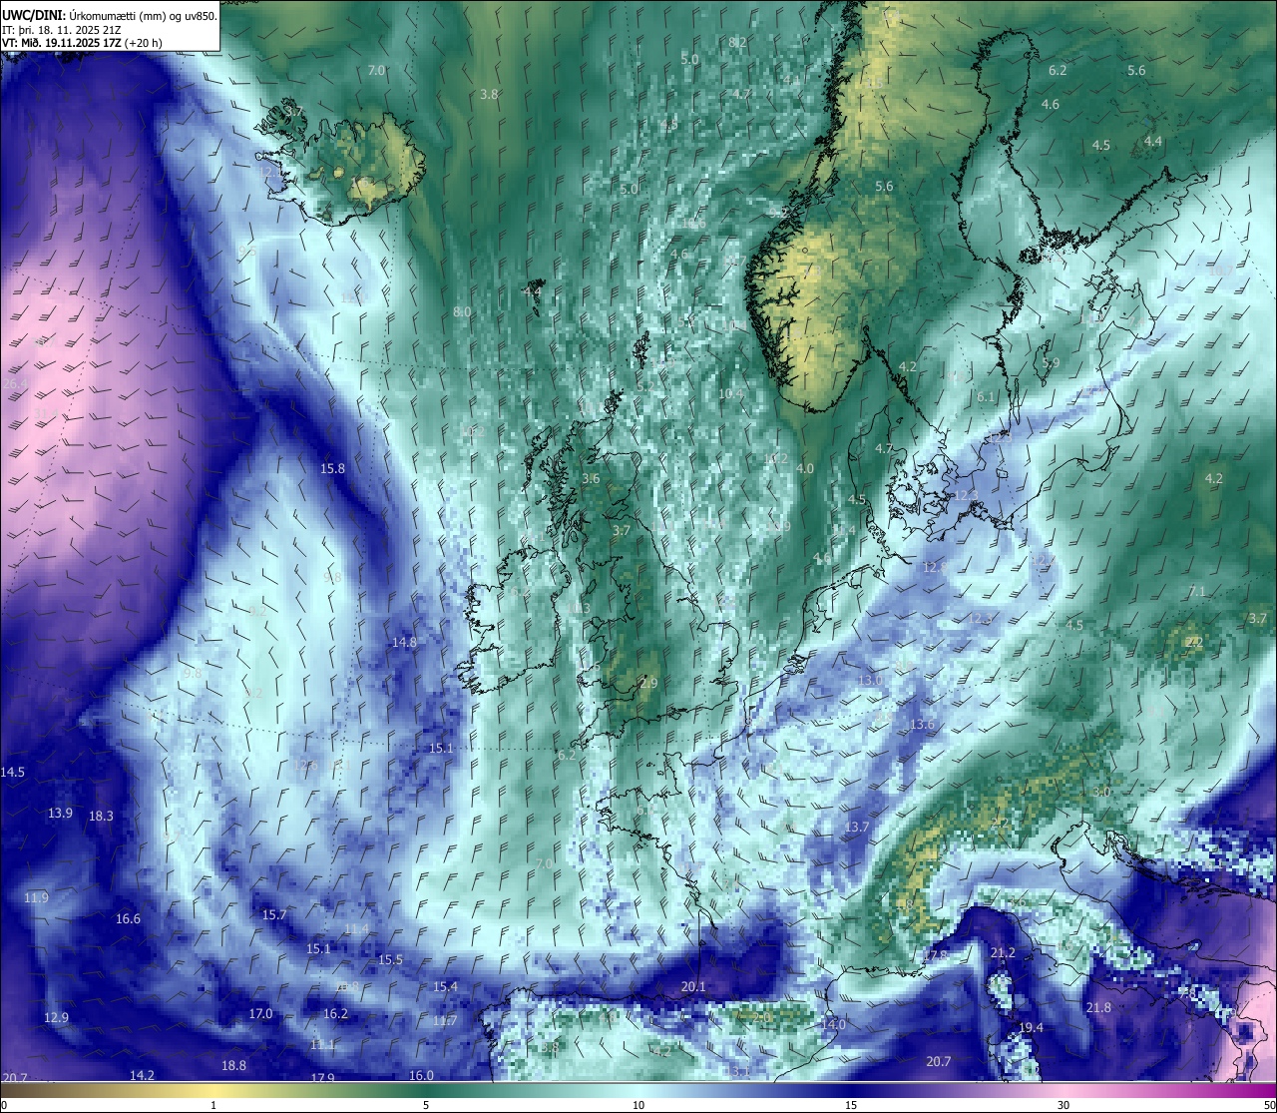Click the 'IT: þri. 18. 11. 2025 21Z' line
This screenshot has height=1113, width=1277.
(x=60, y=29)
